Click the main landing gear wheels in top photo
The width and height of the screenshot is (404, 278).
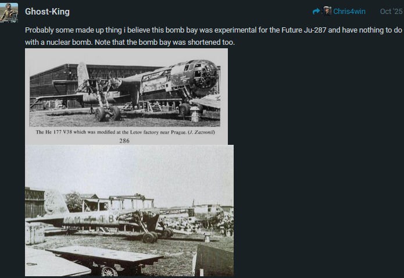click(108, 113)
